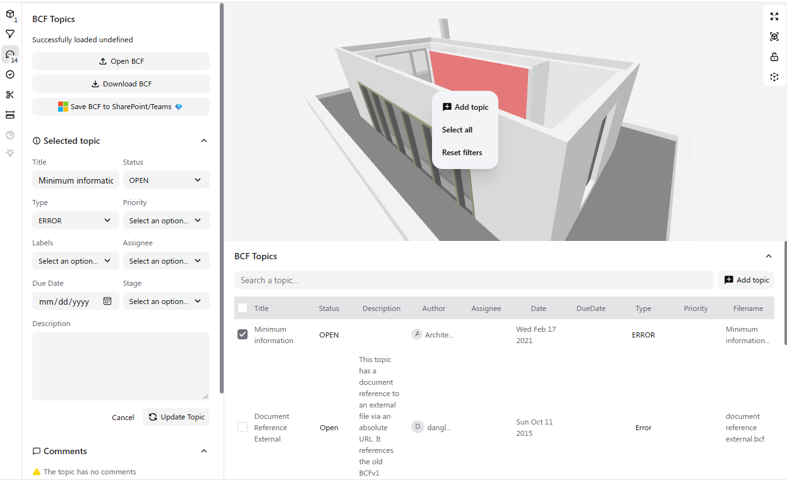This screenshot has width=787, height=480.
Task: Open the filter funnel panel
Action: (10, 34)
